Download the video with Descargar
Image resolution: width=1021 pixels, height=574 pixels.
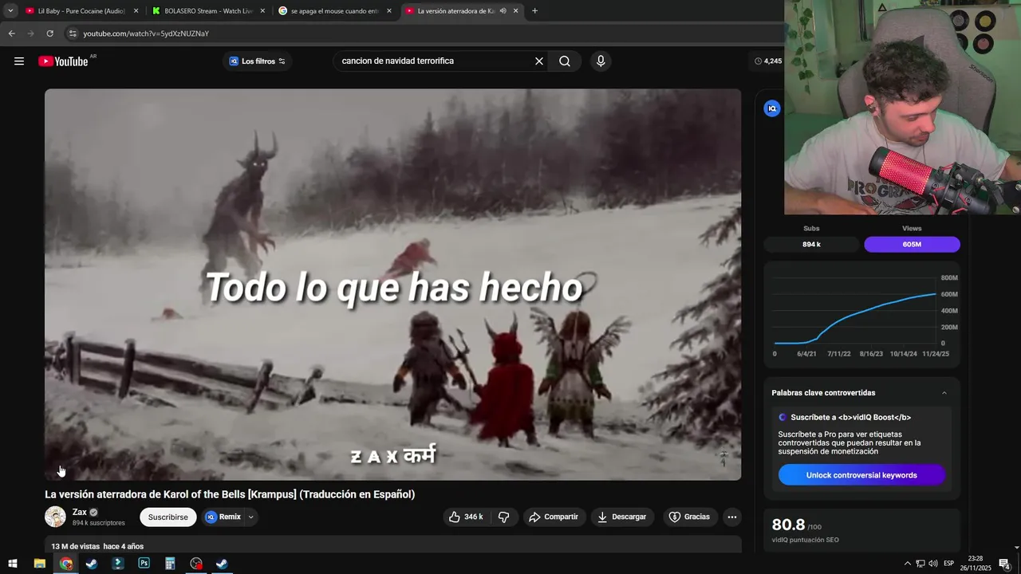tap(621, 517)
